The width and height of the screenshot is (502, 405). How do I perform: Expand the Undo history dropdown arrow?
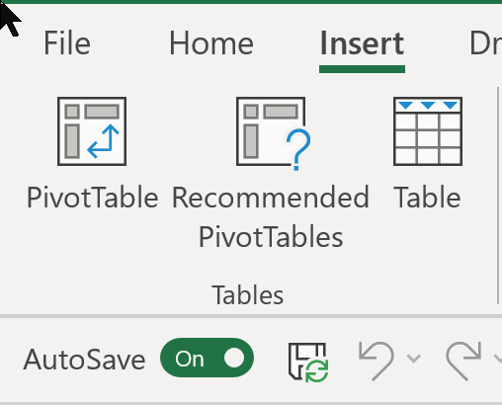click(414, 358)
